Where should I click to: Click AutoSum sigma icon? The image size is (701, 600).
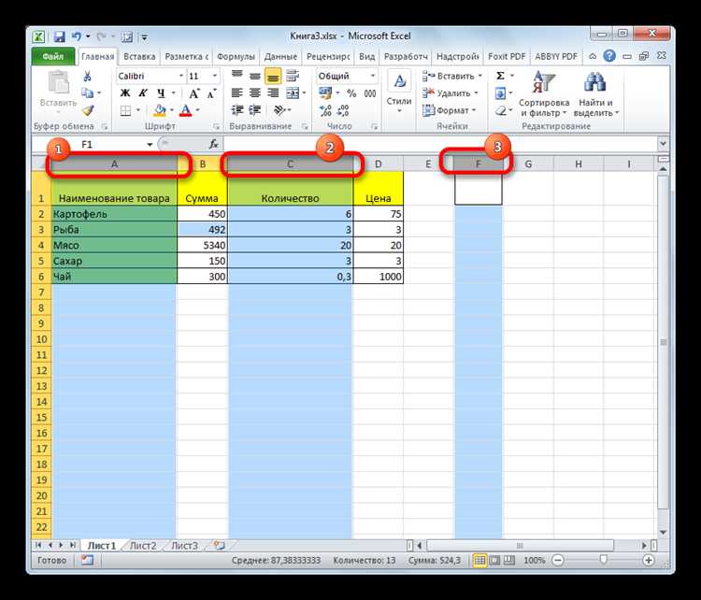[x=501, y=76]
